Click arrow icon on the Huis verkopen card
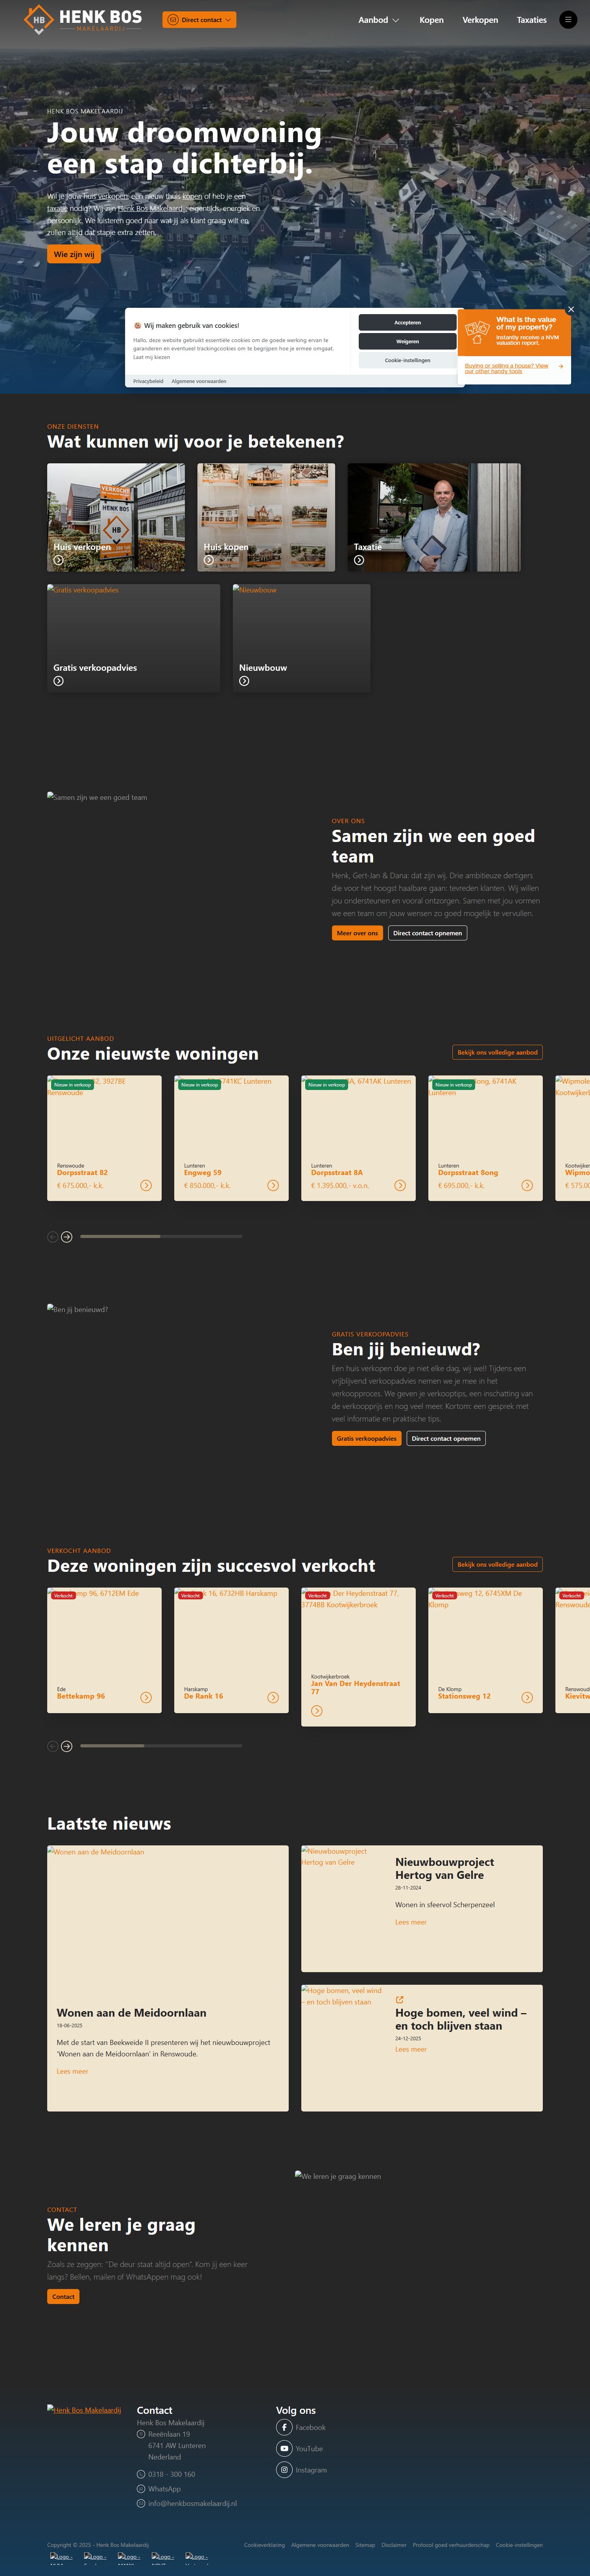Image resolution: width=590 pixels, height=2576 pixels. coord(58,560)
